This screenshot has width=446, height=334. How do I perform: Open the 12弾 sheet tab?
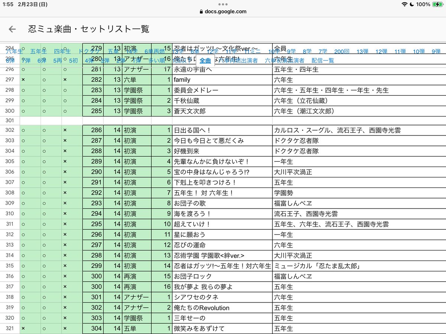(x=381, y=52)
